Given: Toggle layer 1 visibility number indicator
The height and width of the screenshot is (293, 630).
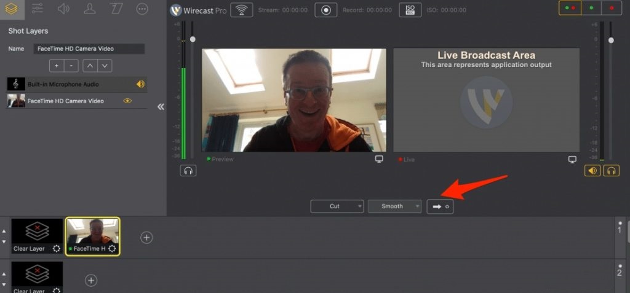Looking at the screenshot, I should tap(620, 228).
